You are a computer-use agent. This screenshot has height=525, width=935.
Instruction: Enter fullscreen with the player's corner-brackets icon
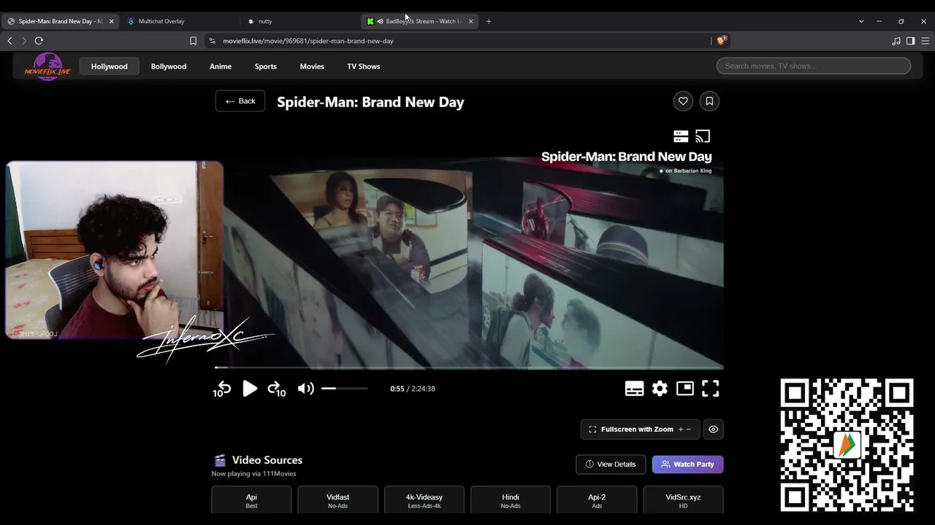click(x=710, y=389)
